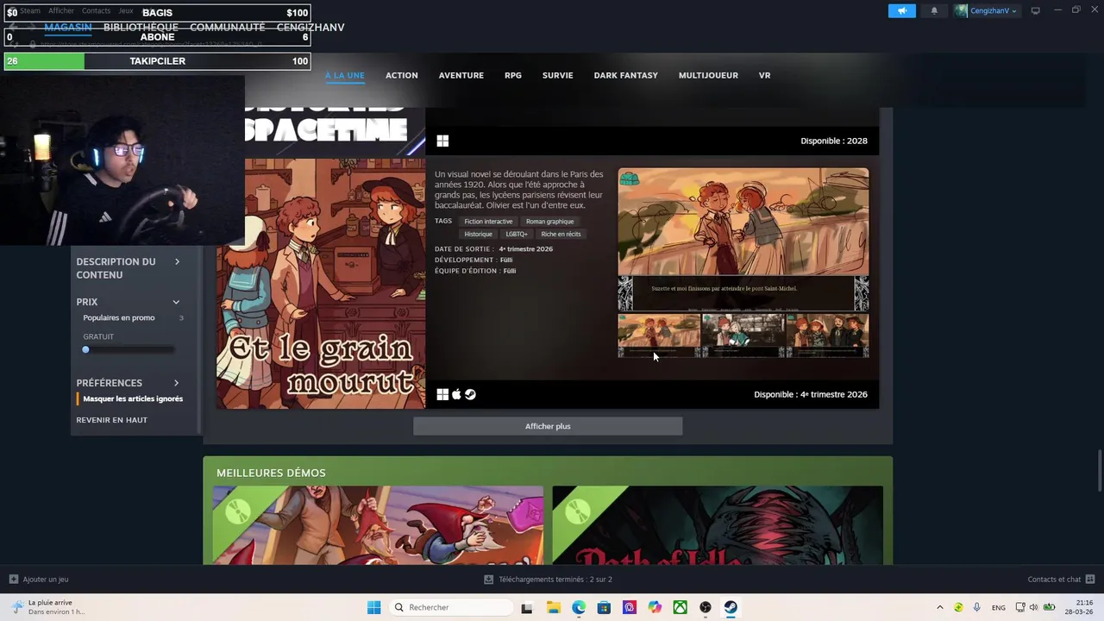Image resolution: width=1104 pixels, height=621 pixels.
Task: Click the Afficher plus button
Action: 548,426
